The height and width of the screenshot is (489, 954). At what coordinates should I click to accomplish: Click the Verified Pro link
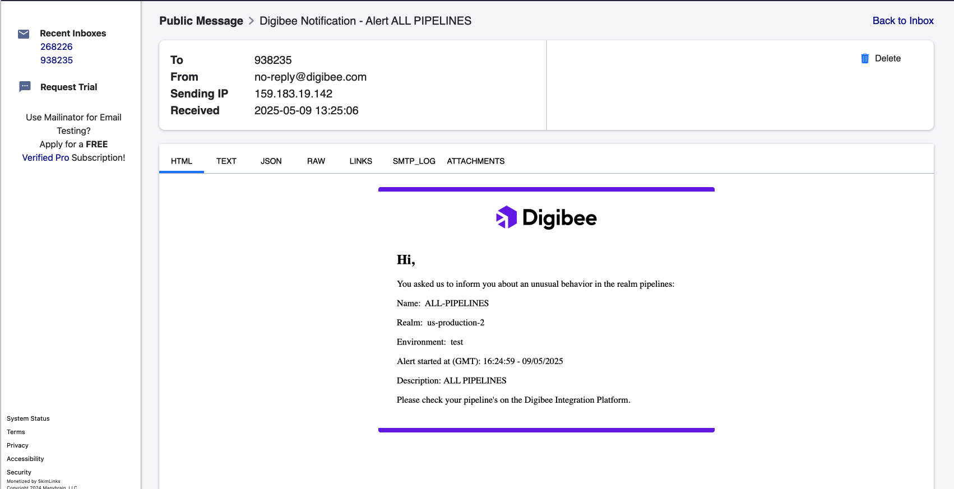[45, 158]
